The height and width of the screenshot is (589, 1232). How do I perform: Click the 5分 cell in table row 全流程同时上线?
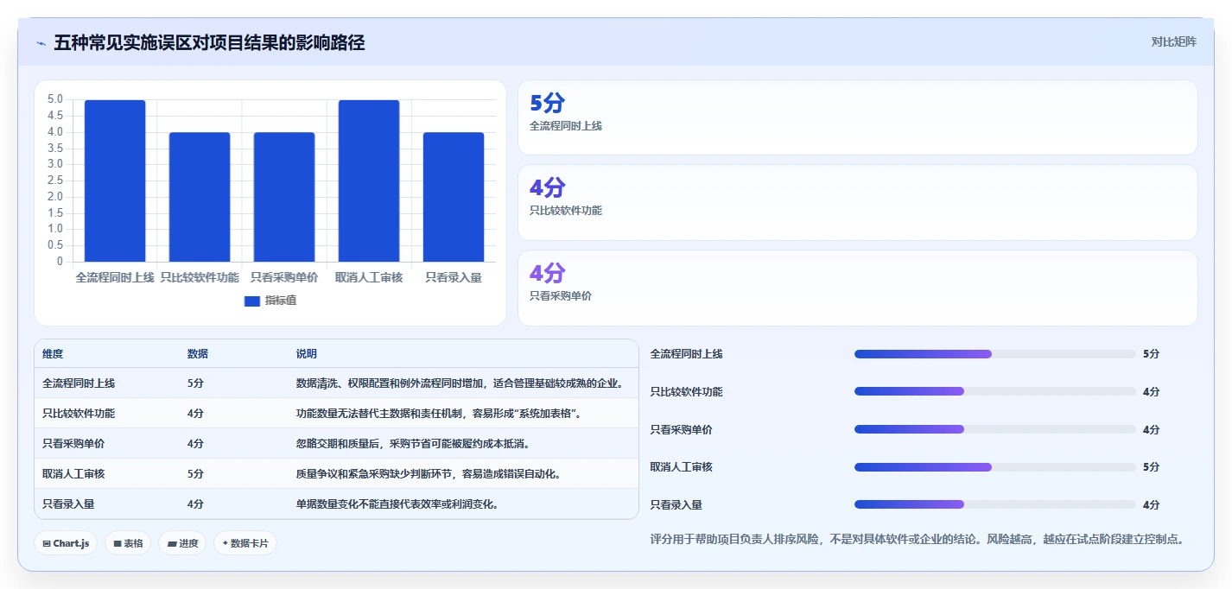[195, 383]
